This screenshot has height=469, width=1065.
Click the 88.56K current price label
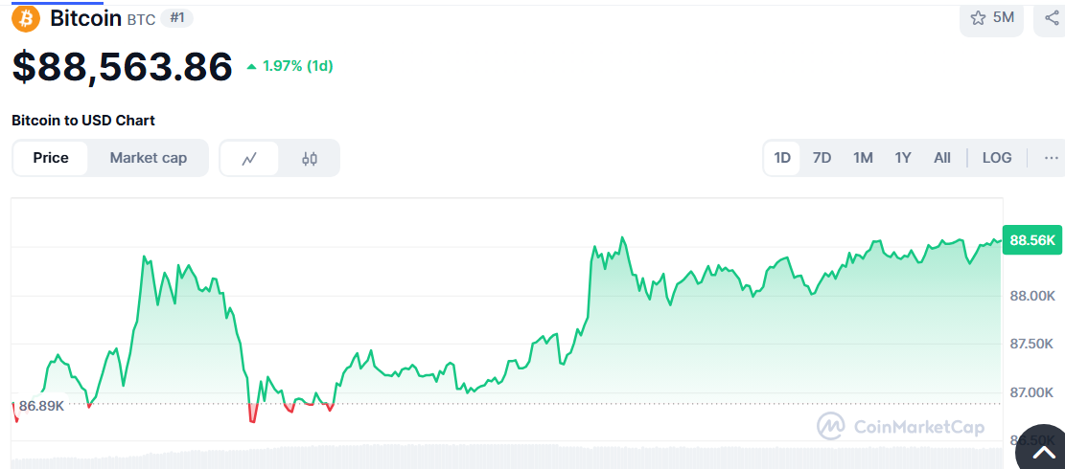tap(1031, 240)
